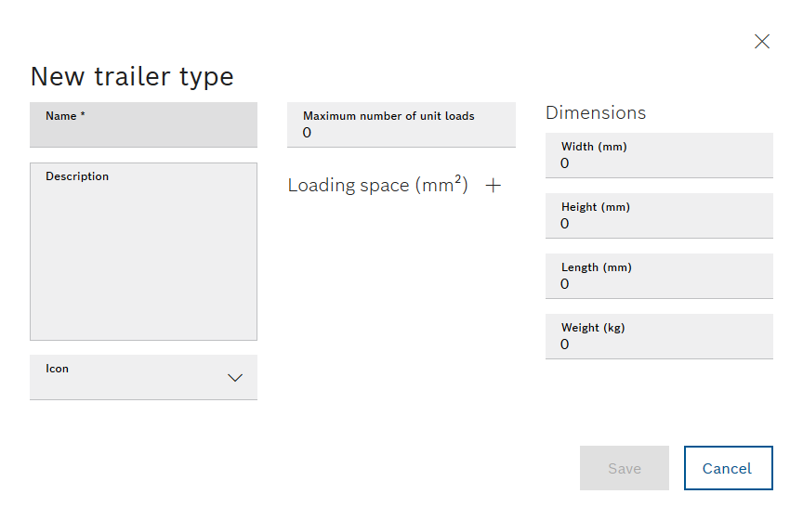803x520 pixels.
Task: Focus the Name input field
Action: tap(143, 124)
